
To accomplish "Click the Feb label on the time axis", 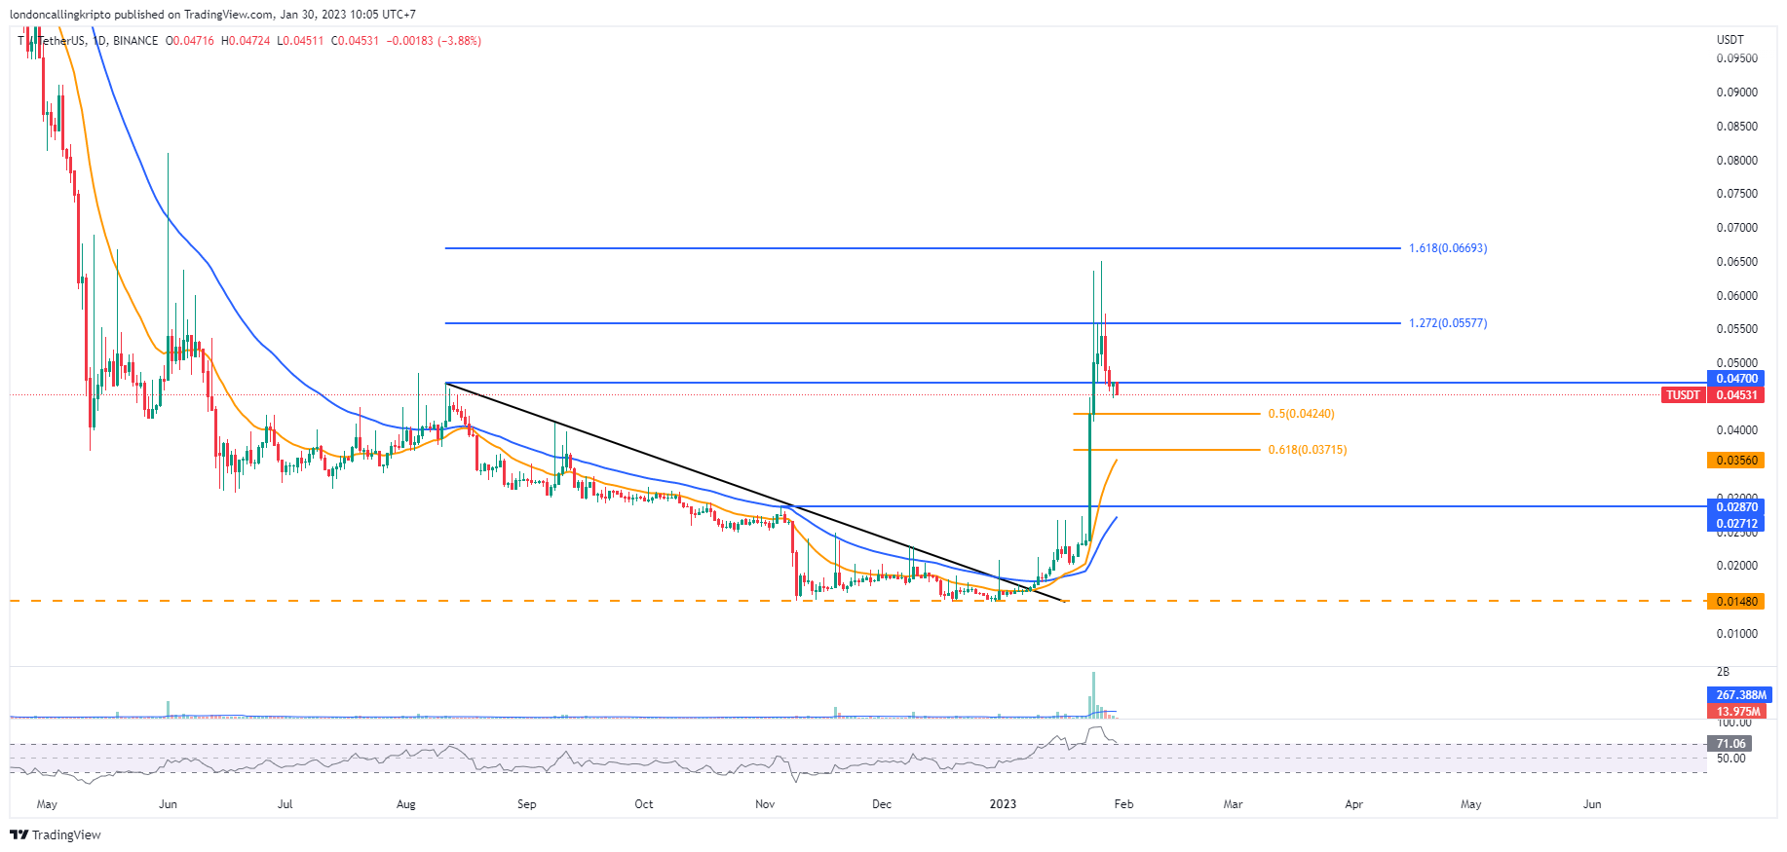I will pos(1123,804).
